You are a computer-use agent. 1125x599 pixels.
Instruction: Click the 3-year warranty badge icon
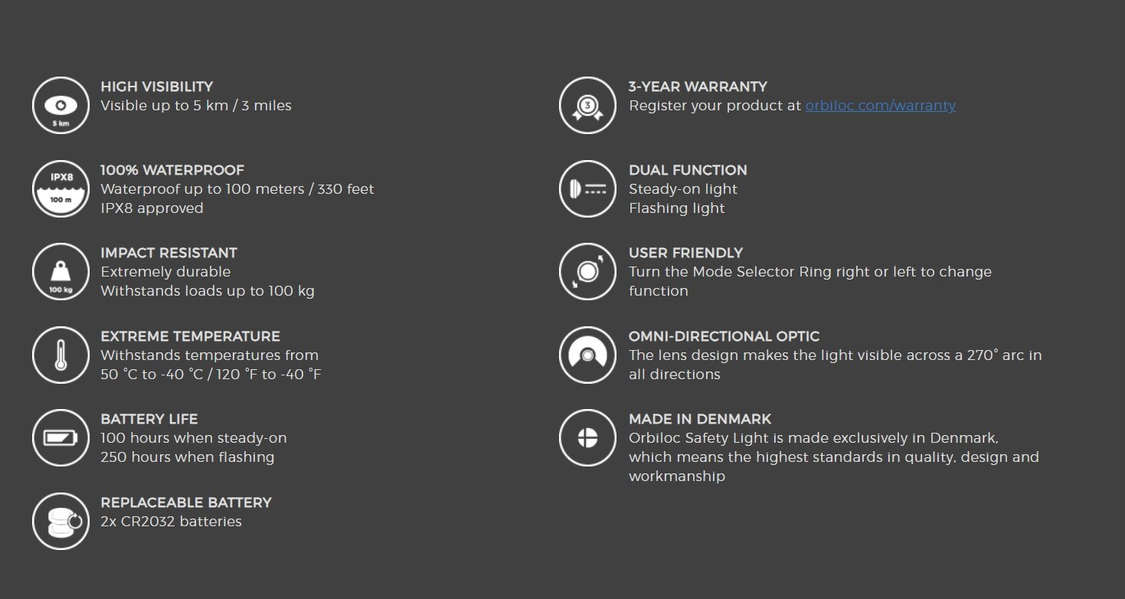pos(587,106)
